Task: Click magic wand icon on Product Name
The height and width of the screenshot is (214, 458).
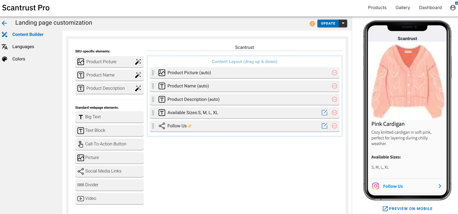Action: coord(138,75)
